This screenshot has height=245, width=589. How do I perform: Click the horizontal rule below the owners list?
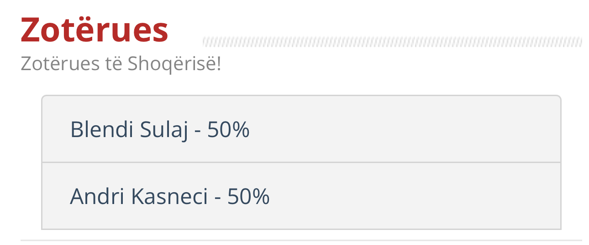(301, 240)
